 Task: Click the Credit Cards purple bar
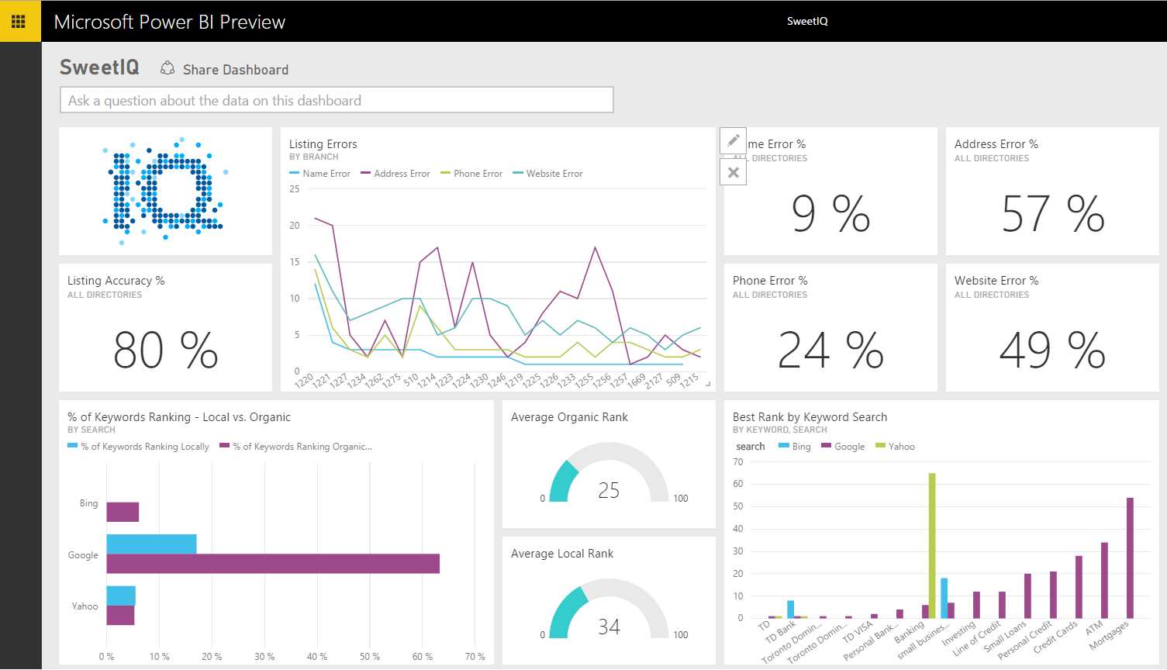tap(1079, 587)
